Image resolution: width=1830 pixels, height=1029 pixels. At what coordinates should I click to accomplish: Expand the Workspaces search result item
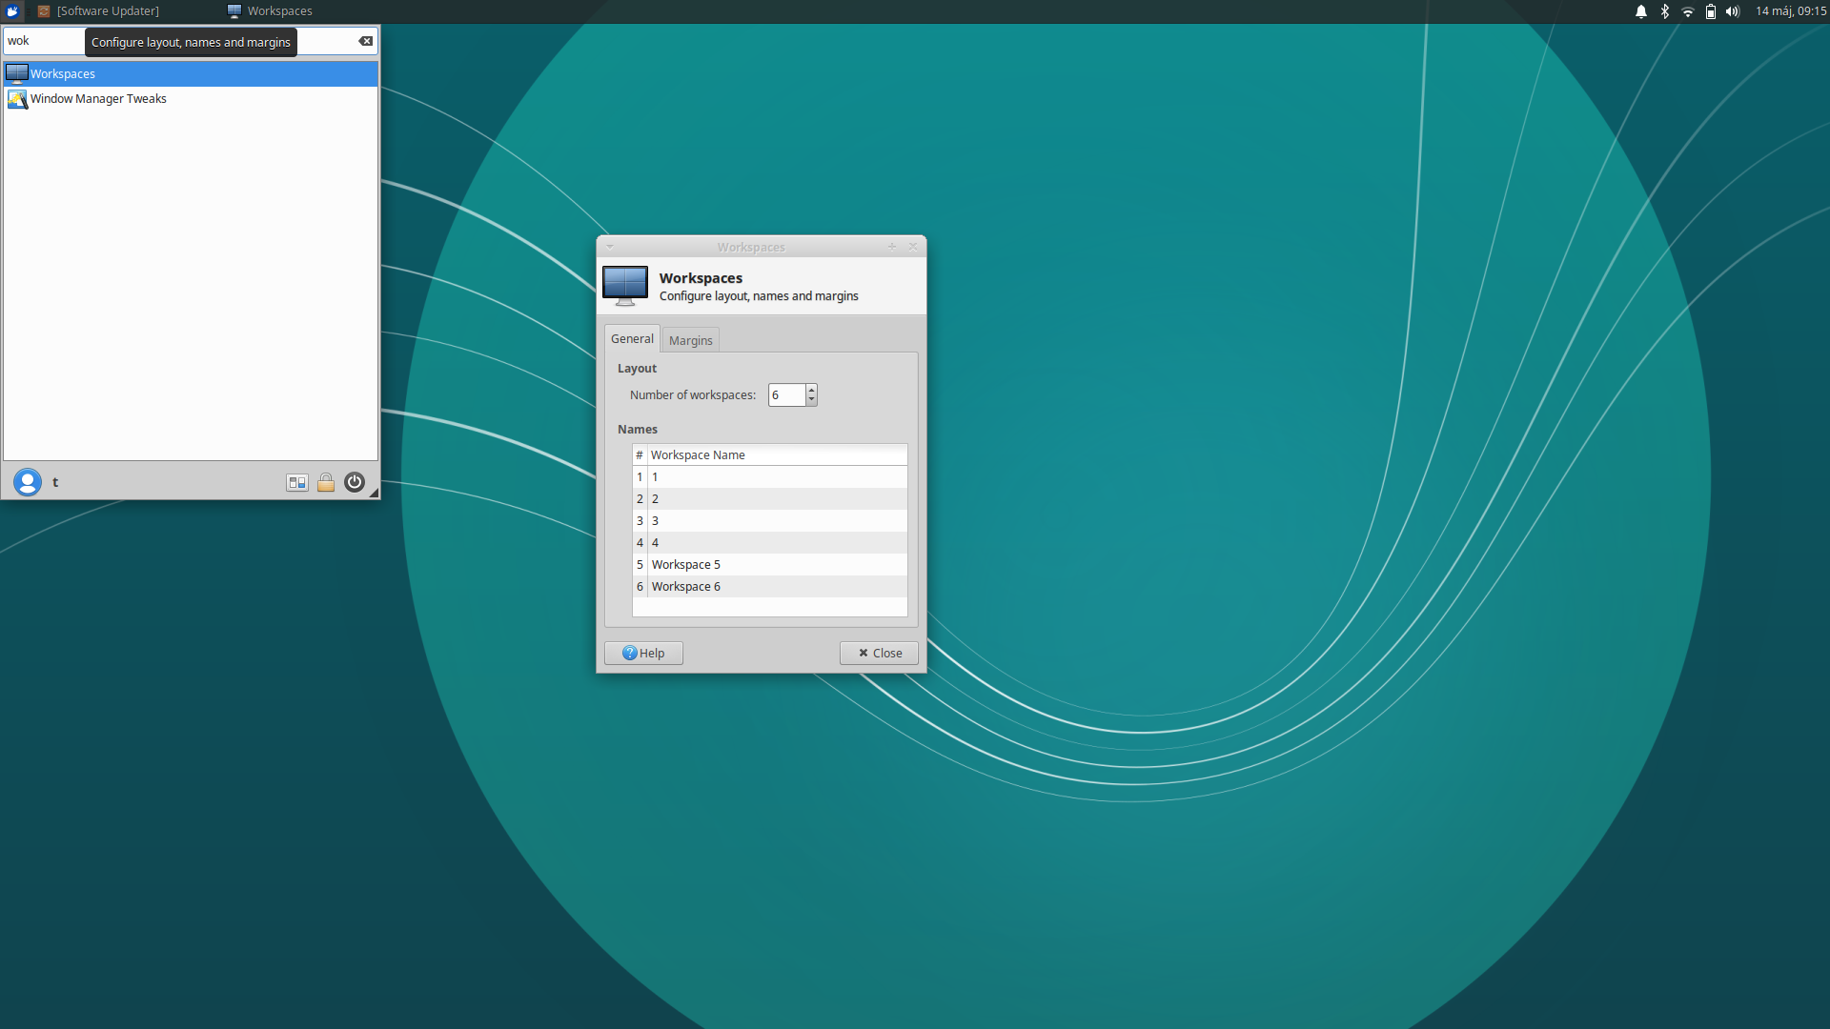point(190,72)
